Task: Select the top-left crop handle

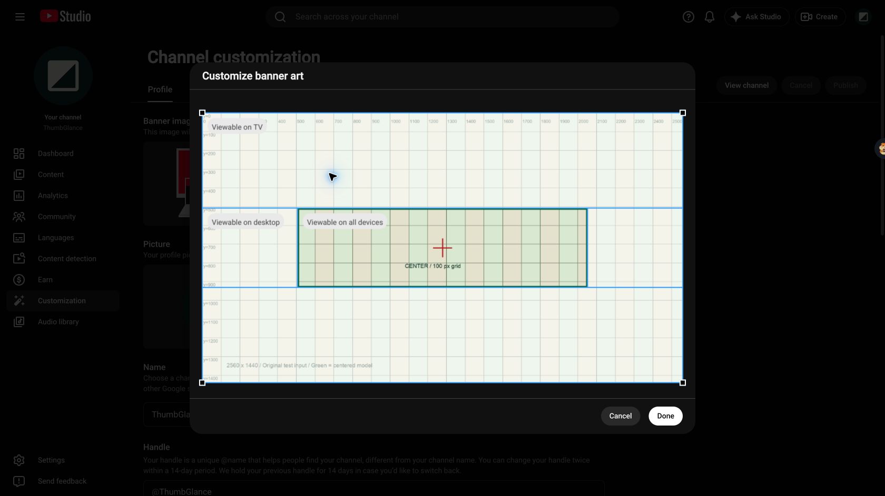Action: (x=202, y=113)
